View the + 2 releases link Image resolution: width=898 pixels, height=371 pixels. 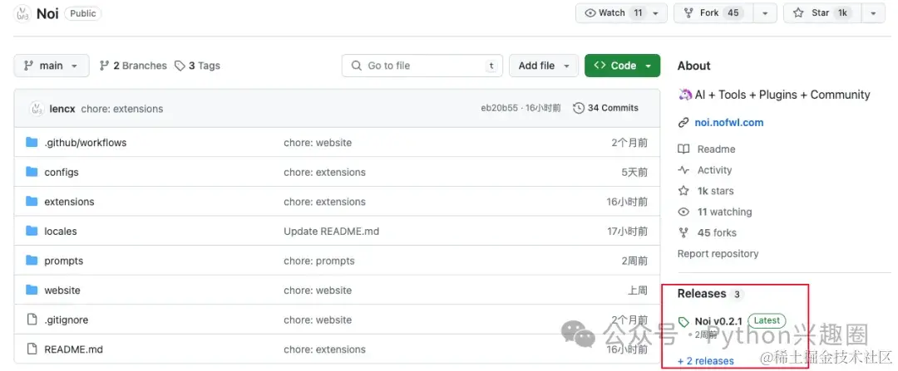click(706, 361)
